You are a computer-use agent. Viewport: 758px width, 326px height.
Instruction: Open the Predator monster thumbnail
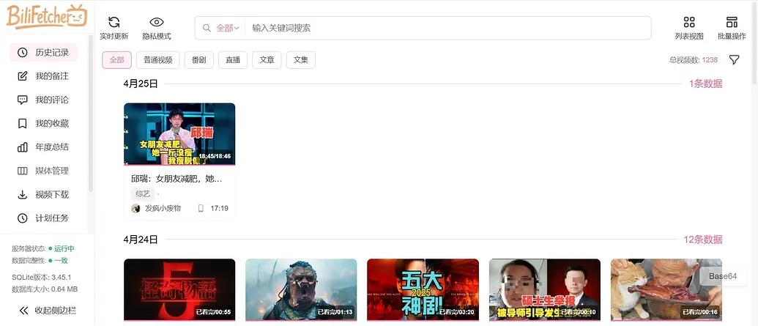[x=301, y=289]
